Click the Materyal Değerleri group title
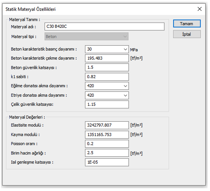210x191 pixels. [27, 117]
